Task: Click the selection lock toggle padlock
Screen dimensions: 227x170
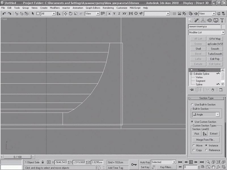Action: coord(43,162)
